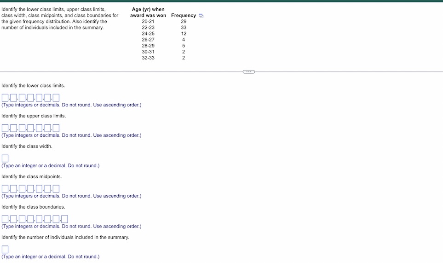Click the 26-27 age class cell
This screenshot has height=263, width=443.
pos(148,40)
